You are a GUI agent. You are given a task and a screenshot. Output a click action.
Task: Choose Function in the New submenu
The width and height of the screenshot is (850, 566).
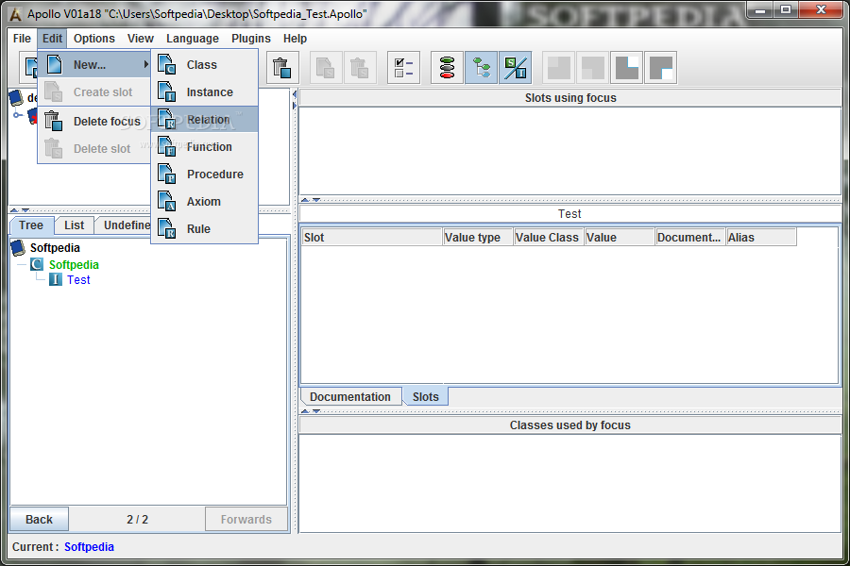click(x=204, y=147)
